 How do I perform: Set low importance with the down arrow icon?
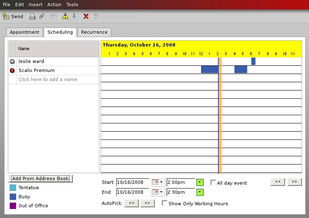(x=74, y=16)
